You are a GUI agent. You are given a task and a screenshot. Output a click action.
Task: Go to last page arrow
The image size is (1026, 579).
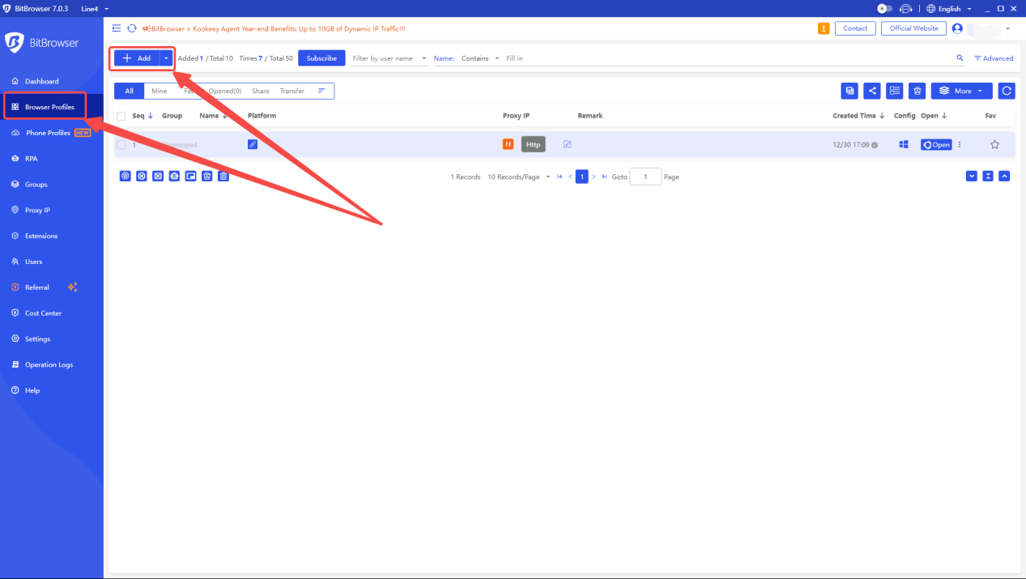tap(604, 177)
